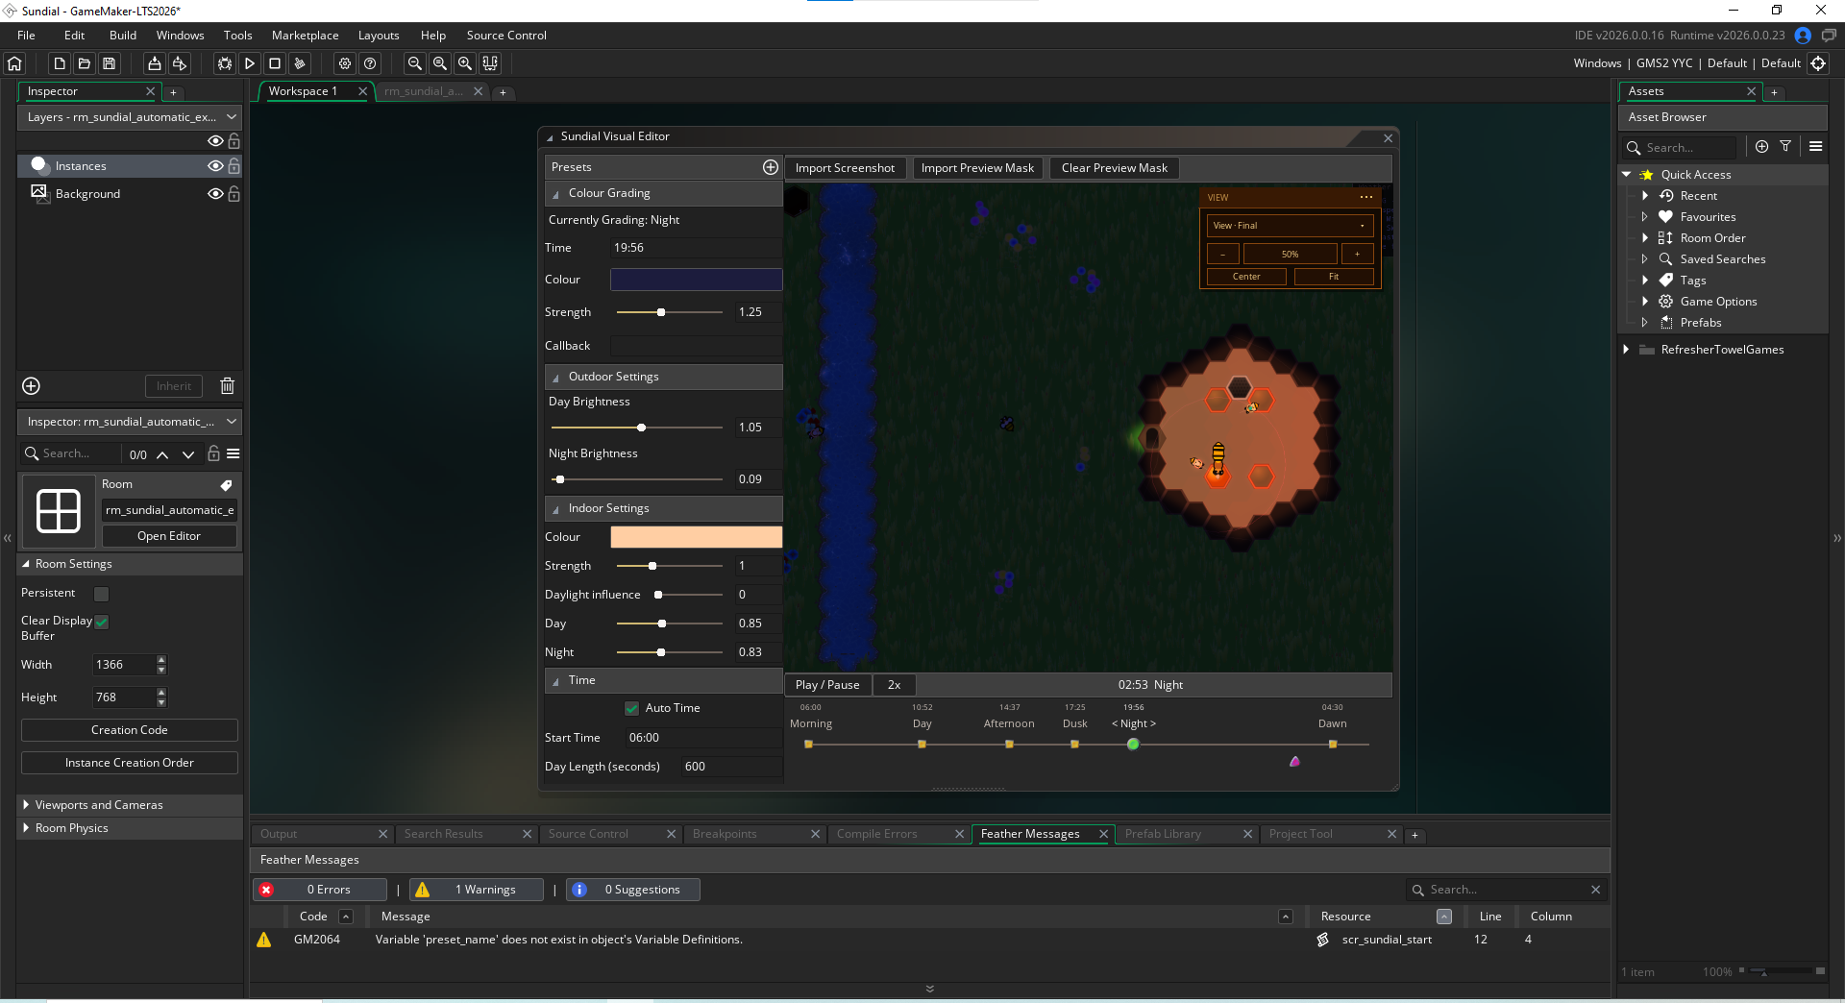Screen dimensions: 1845x1003
Task: Click the Indoor Settings peach colour swatch
Action: point(696,537)
